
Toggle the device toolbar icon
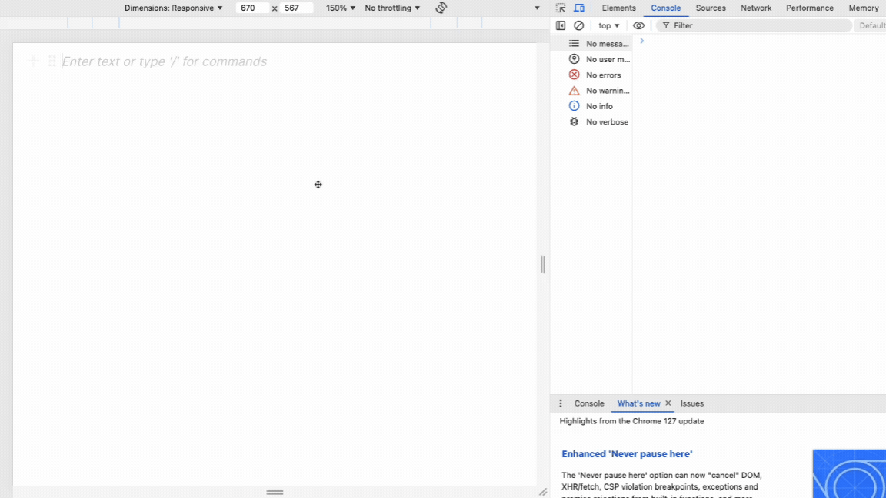[579, 8]
